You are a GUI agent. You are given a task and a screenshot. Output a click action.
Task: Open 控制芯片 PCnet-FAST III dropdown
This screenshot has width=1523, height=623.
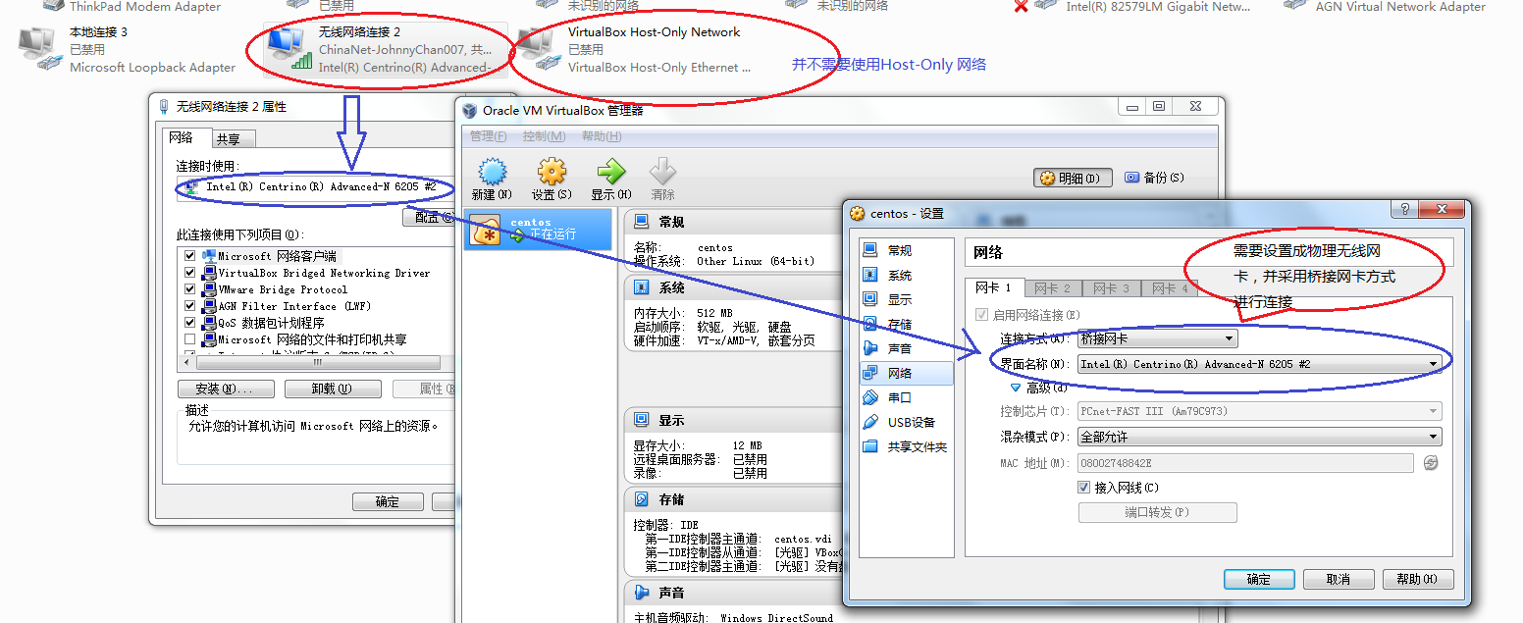[x=1260, y=411]
